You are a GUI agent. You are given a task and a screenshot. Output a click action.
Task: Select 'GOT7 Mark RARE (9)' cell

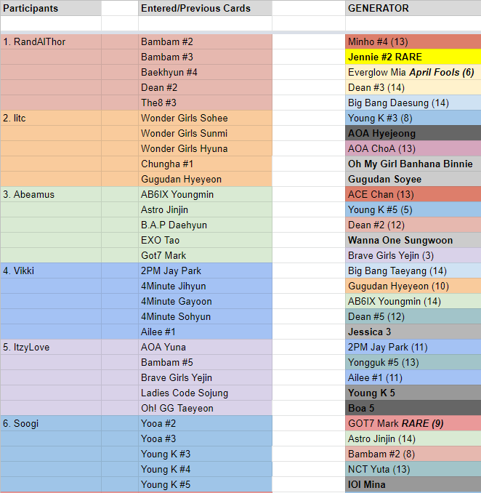413,423
